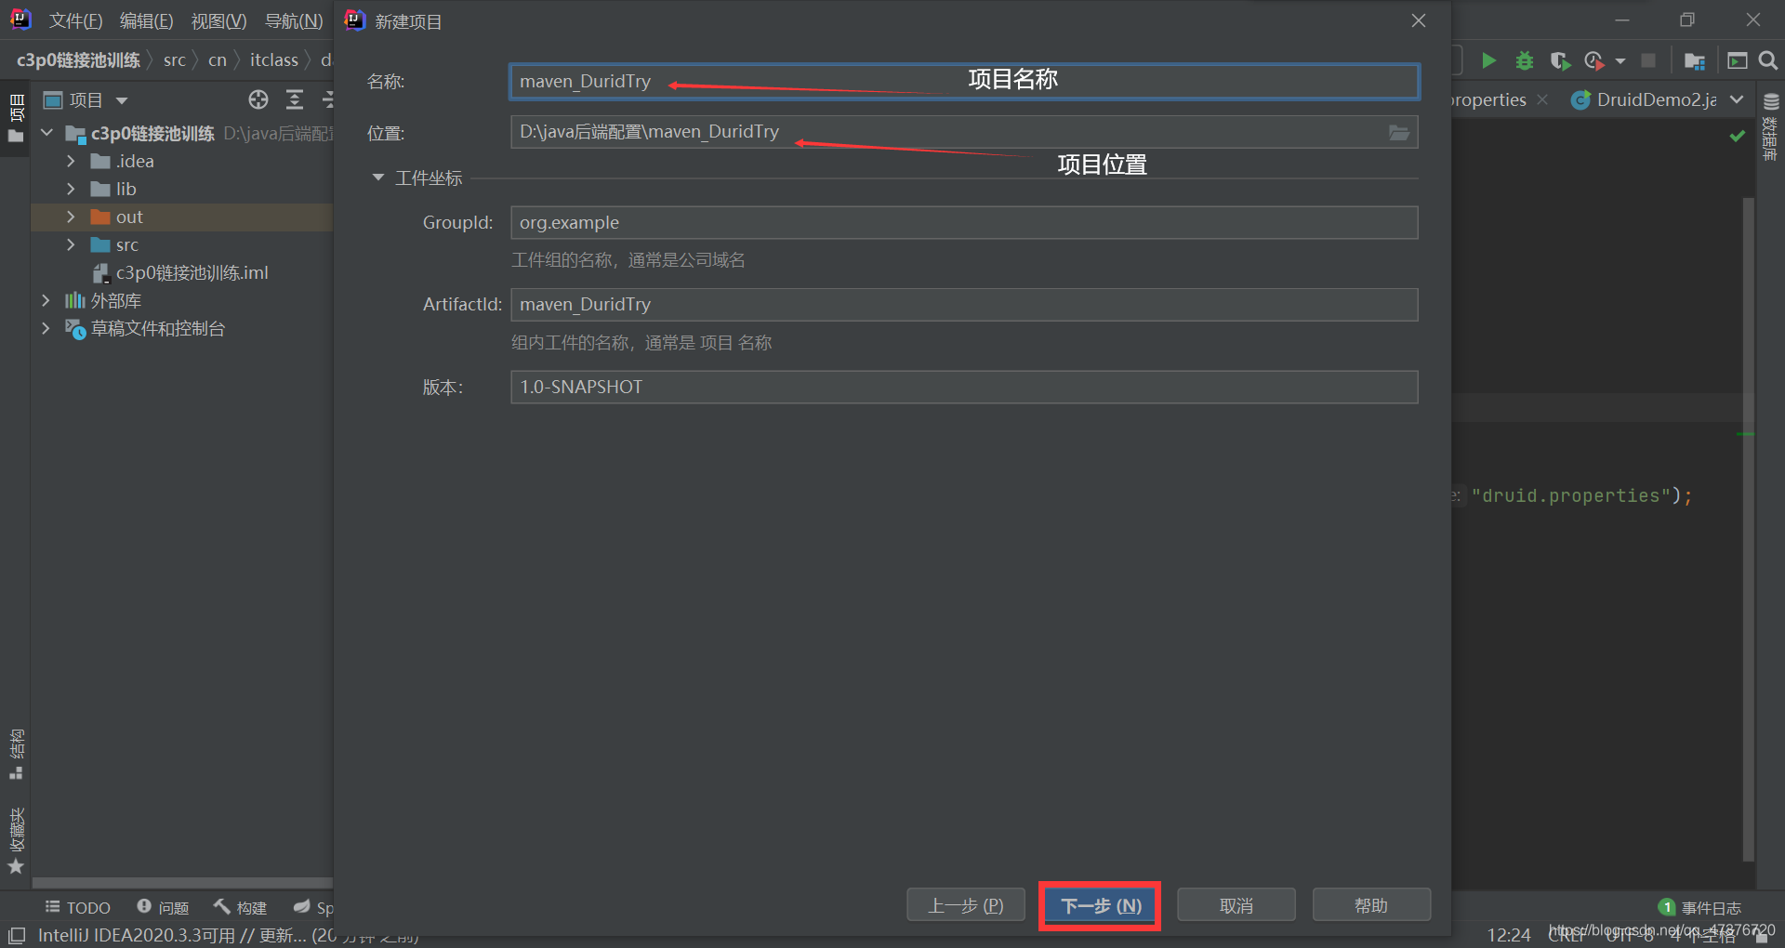Click 下一步 (N) button
This screenshot has height=948, width=1785.
pyautogui.click(x=1101, y=905)
